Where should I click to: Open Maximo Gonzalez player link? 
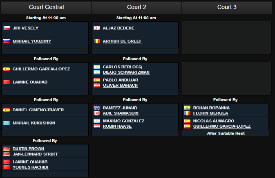[x=123, y=121]
